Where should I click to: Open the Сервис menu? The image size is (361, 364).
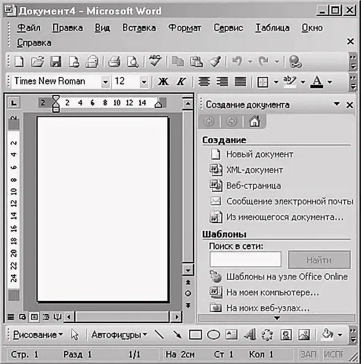coord(228,28)
